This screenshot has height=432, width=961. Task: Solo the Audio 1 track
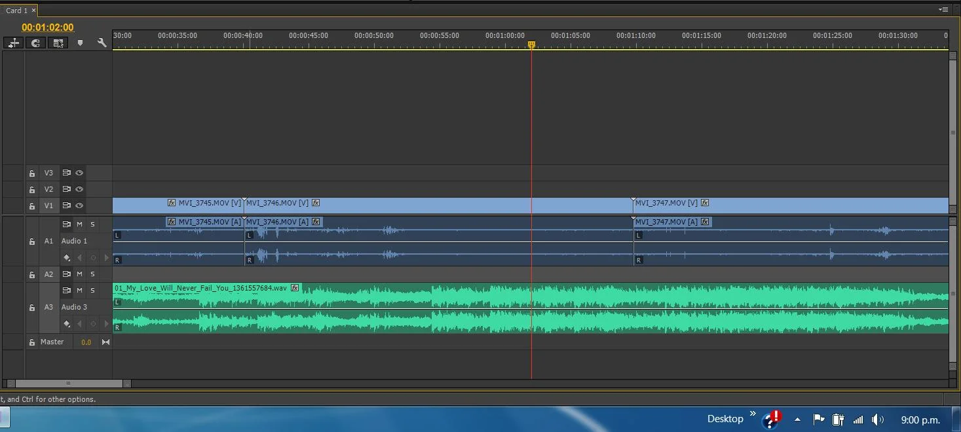pyautogui.click(x=92, y=224)
